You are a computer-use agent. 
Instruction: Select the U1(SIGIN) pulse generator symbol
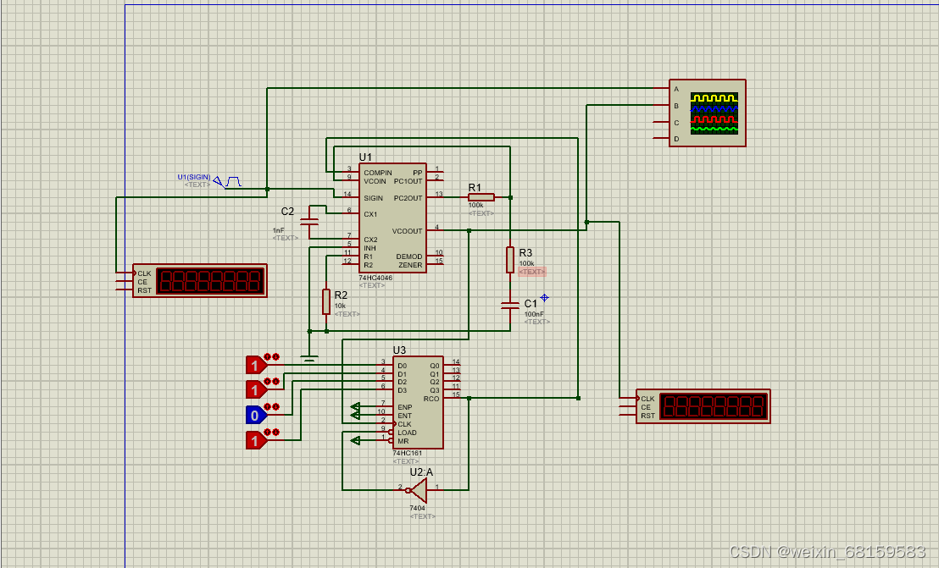[x=228, y=181]
